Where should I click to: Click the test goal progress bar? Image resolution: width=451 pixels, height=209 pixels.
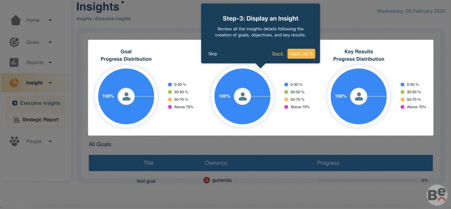pos(368,180)
